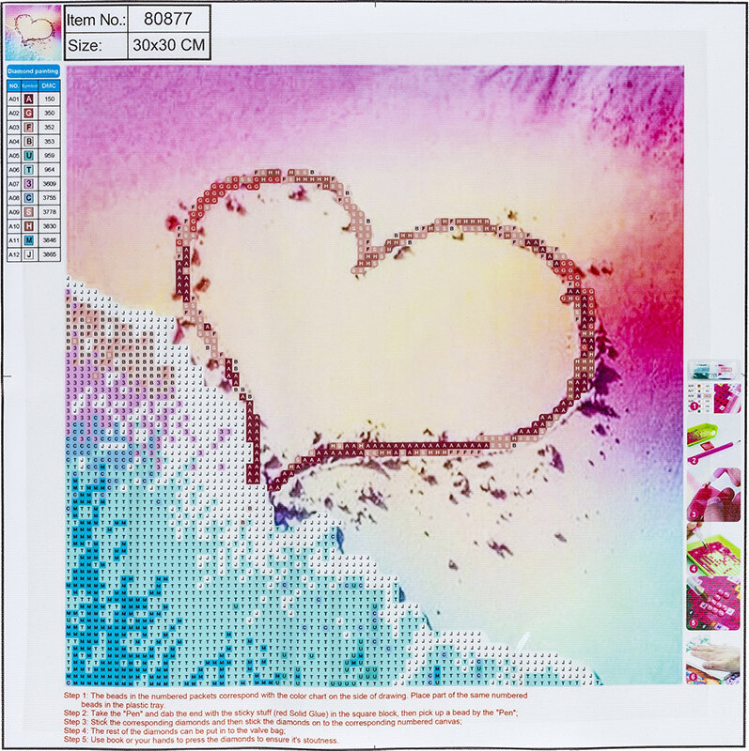This screenshot has height=751, width=749.
Task: Select the dark red A symbol swatch
Action: point(29,99)
